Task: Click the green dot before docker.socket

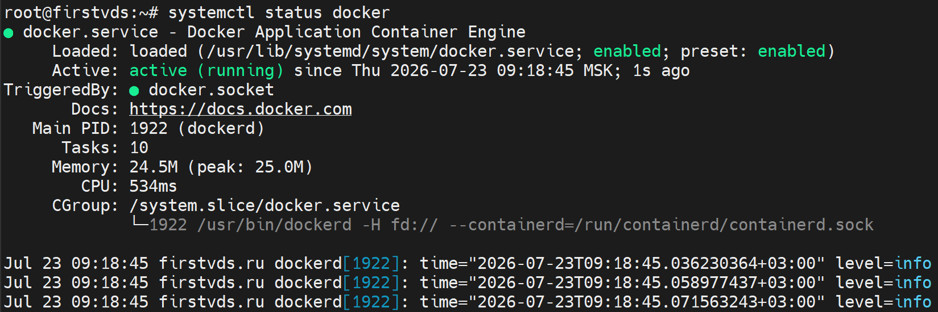Action: [x=134, y=91]
